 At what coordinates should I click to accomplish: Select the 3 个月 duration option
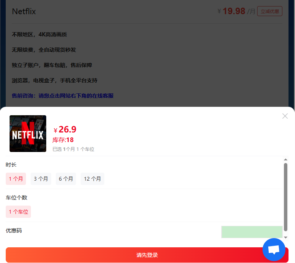41,179
